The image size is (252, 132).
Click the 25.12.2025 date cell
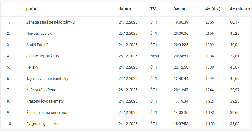[x=128, y=34]
